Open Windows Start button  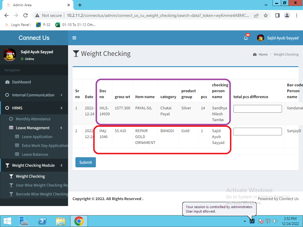tap(7, 221)
